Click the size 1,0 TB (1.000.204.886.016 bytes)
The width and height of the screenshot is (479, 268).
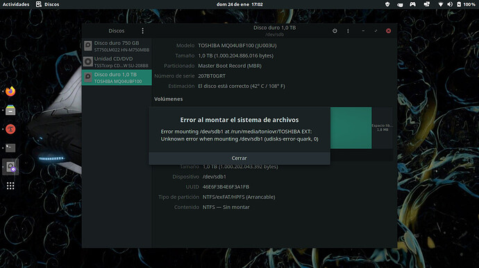click(236, 55)
